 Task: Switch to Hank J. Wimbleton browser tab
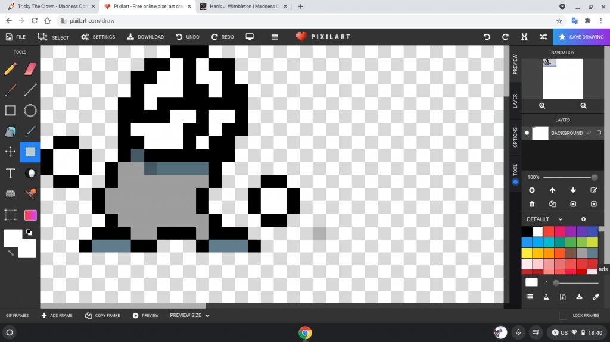[x=244, y=6]
